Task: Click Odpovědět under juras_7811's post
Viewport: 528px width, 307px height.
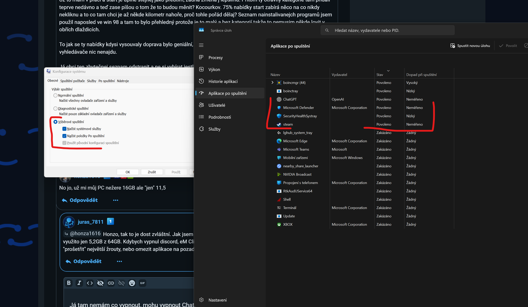Action: coord(83,261)
